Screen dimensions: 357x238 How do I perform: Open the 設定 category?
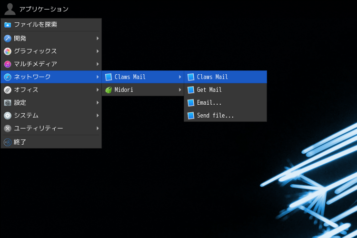pyautogui.click(x=51, y=102)
